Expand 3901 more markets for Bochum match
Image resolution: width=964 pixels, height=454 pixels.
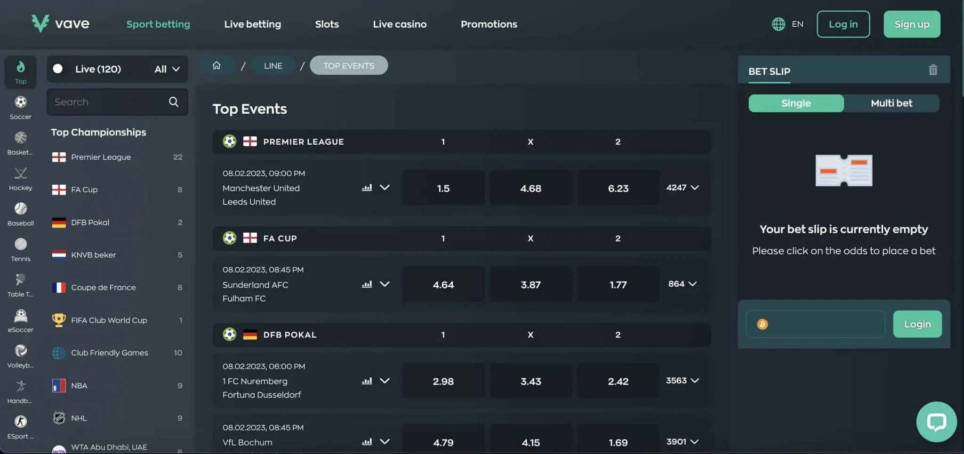(x=683, y=442)
